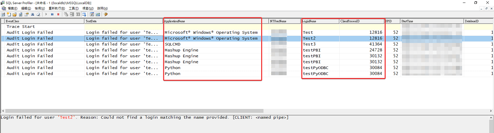
Task: Open a trace file with the folder icon
Action: [14, 14]
